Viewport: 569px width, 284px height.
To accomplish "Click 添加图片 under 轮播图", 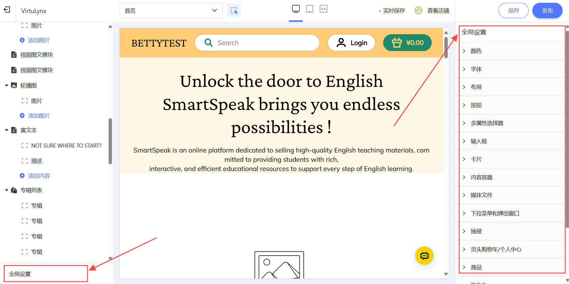I will 39,116.
